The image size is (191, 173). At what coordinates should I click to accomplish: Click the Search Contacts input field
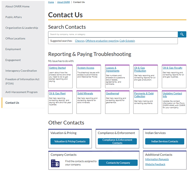click(113, 35)
